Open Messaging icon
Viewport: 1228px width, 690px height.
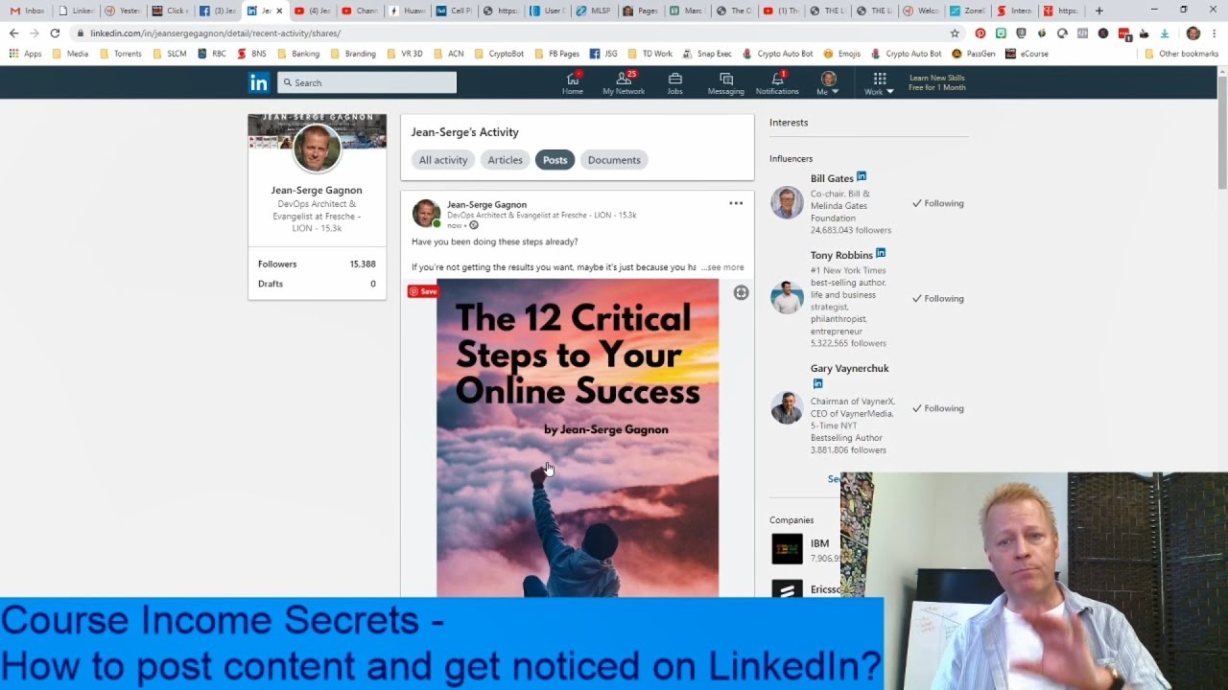click(725, 82)
